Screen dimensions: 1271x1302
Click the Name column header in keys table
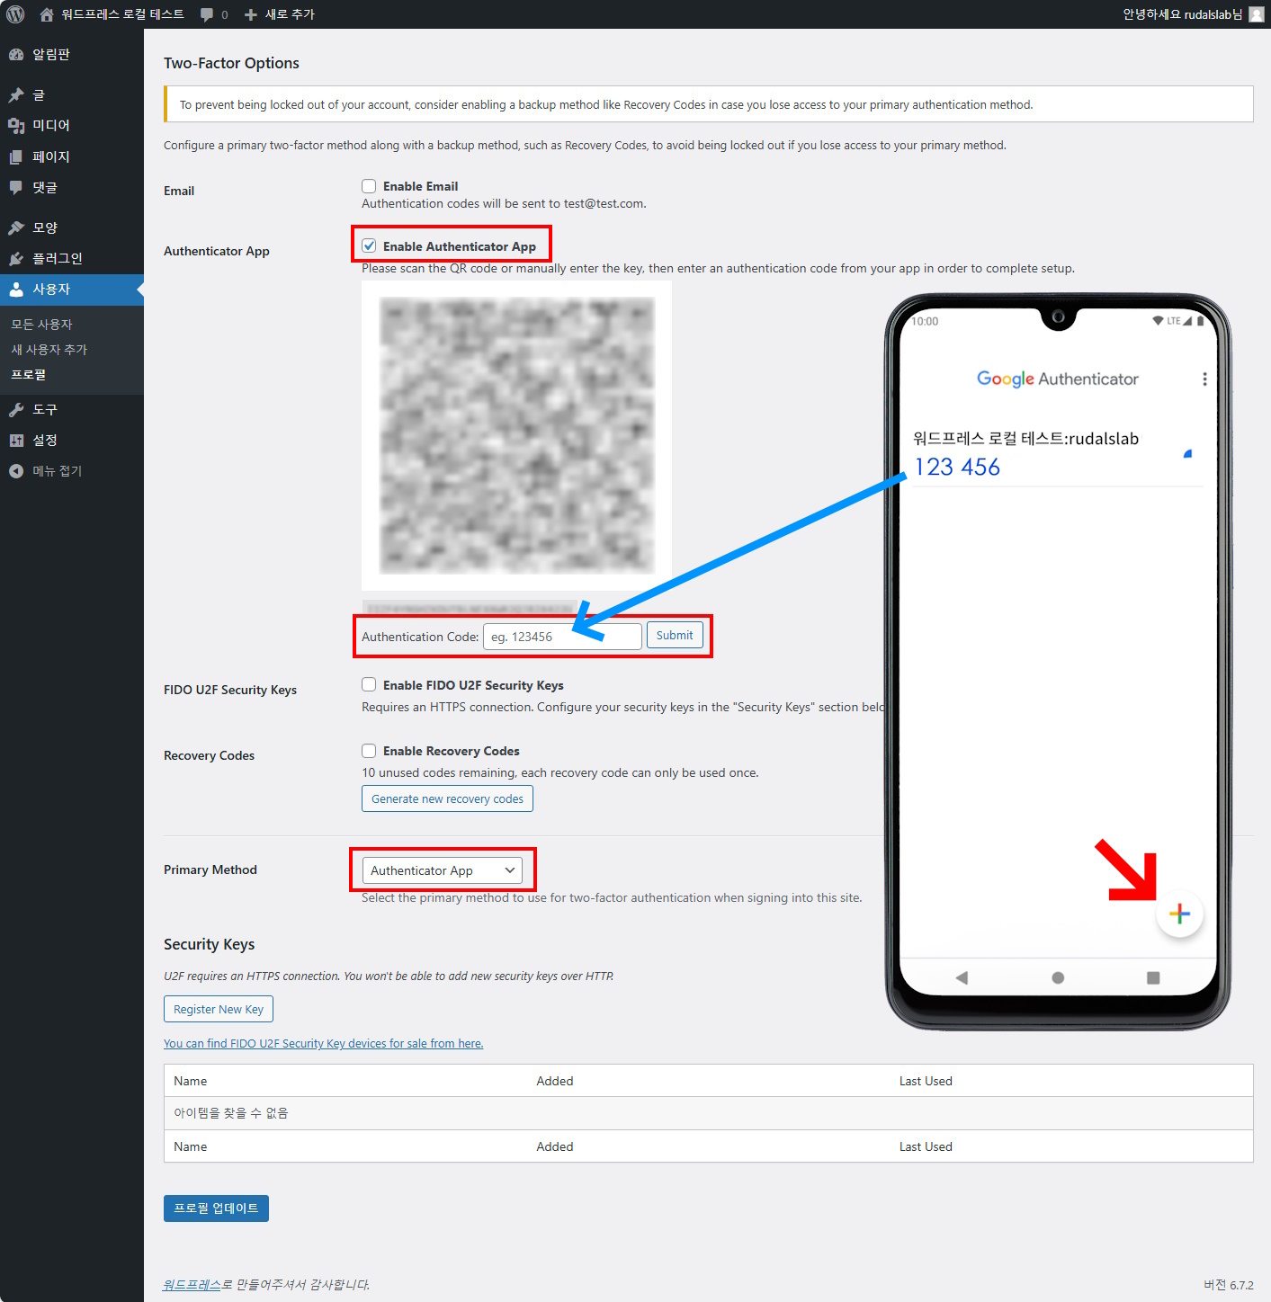pyautogui.click(x=191, y=1081)
